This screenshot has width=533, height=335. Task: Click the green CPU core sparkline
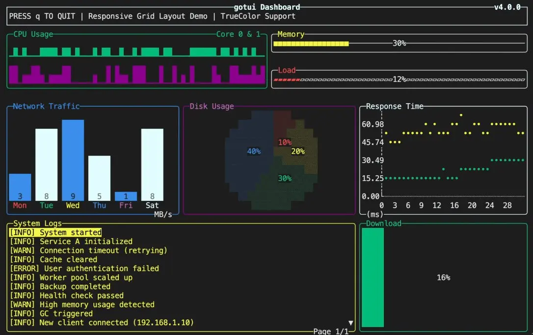136,52
